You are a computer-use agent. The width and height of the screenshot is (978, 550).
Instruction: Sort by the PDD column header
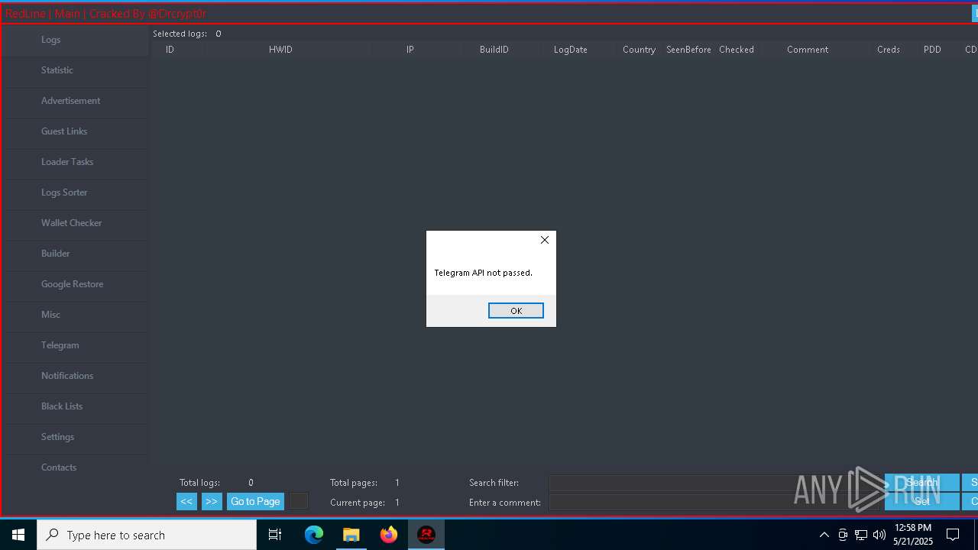pos(932,50)
